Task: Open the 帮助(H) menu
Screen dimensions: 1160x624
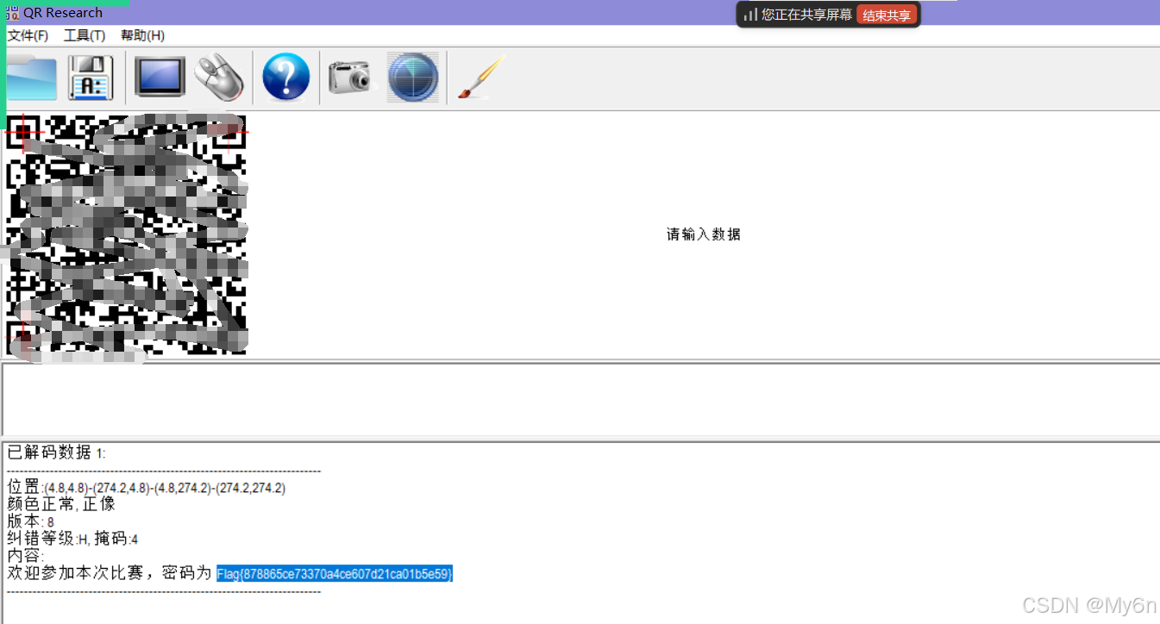Action: coord(142,35)
